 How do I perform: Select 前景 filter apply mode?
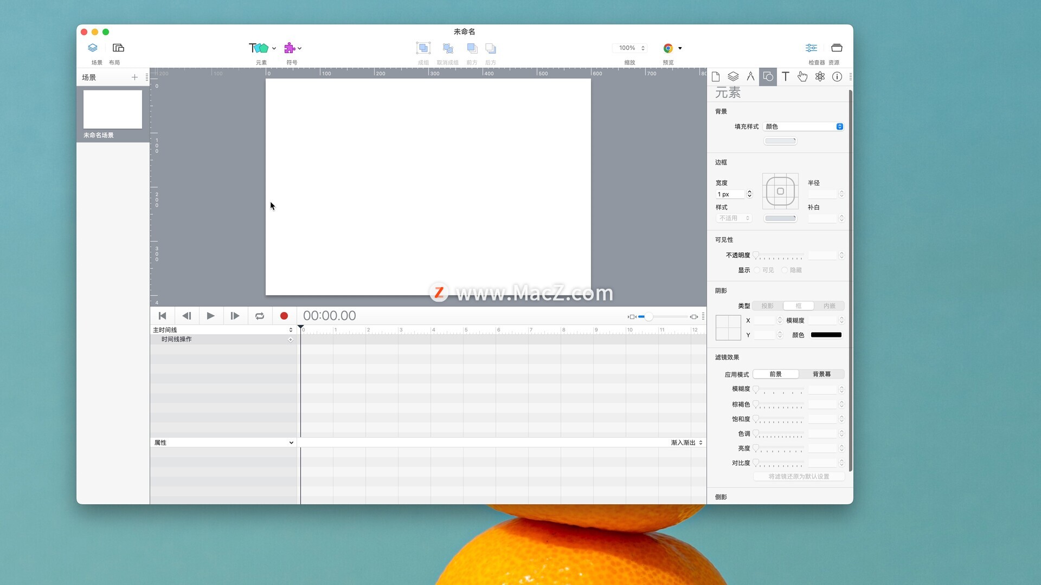tap(775, 374)
